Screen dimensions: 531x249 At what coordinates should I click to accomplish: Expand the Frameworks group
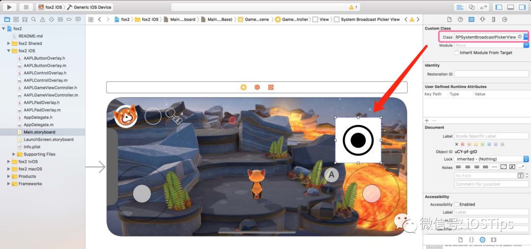click(x=9, y=184)
